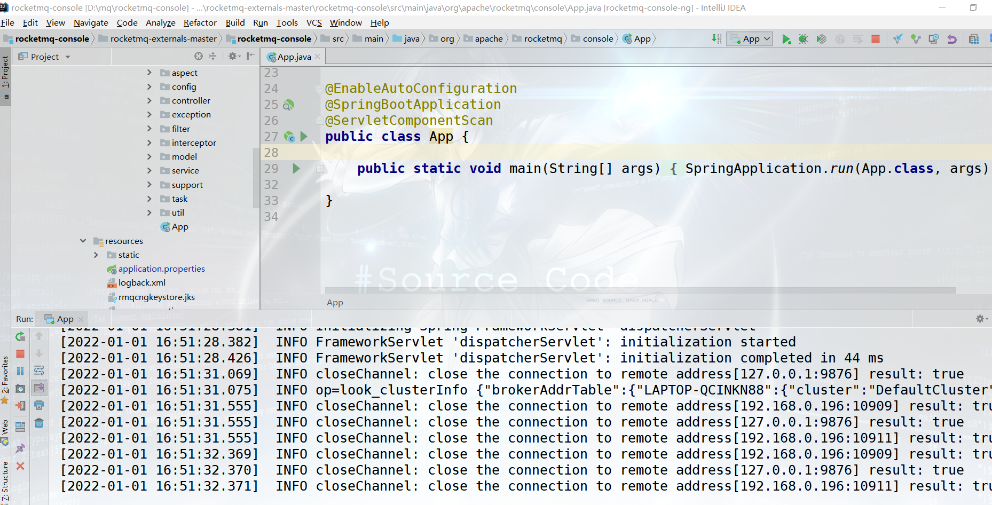Open the File menu

pyautogui.click(x=7, y=22)
